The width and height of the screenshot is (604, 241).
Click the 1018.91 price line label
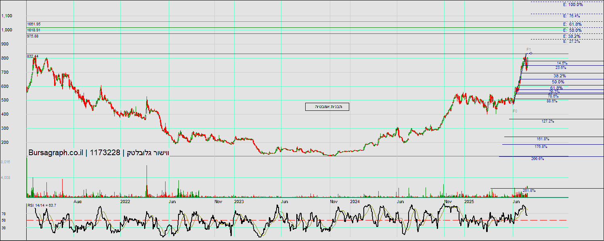coord(34,30)
